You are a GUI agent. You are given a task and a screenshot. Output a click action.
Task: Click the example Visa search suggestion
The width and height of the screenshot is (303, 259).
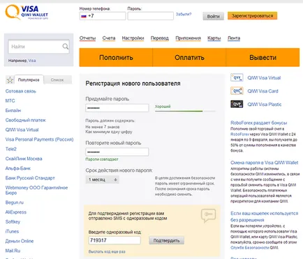tap(32, 61)
